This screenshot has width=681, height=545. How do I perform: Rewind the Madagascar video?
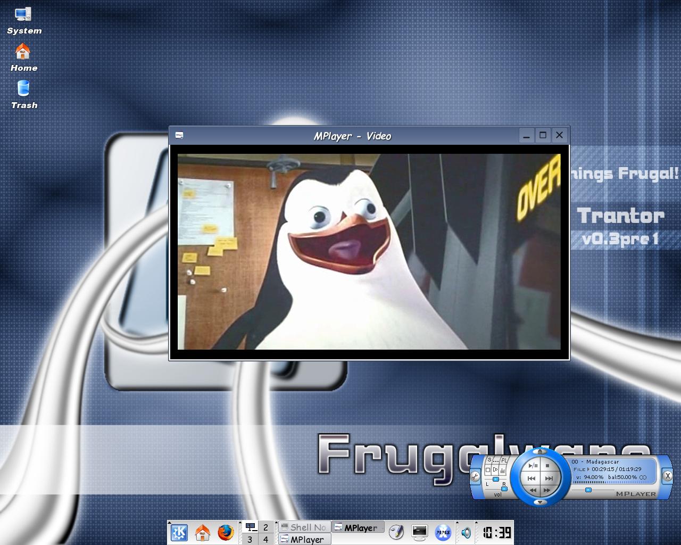click(x=533, y=490)
